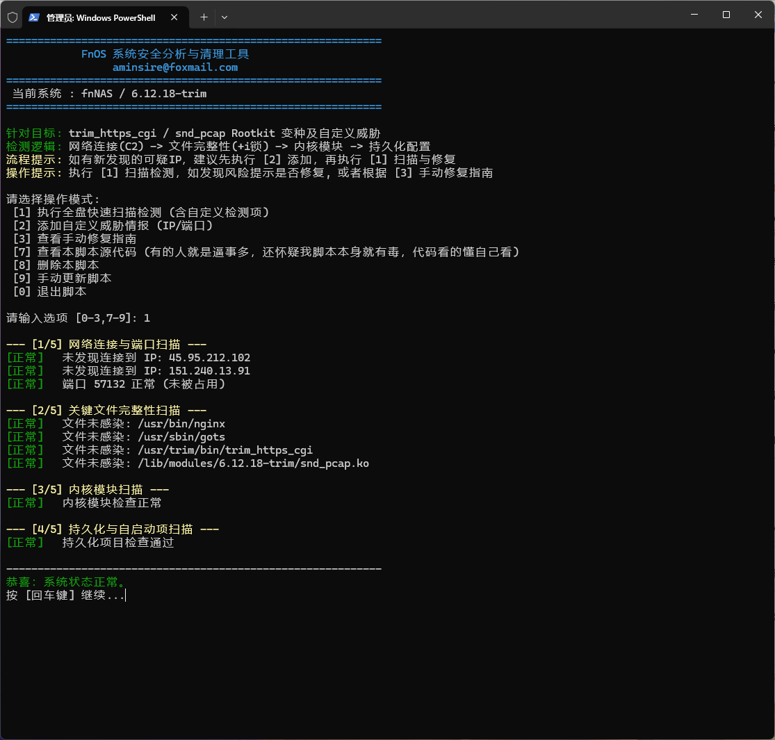The image size is (775, 740).
Task: Click menu option [1] 执行全盘快速扫描检测
Action: [x=140, y=213]
